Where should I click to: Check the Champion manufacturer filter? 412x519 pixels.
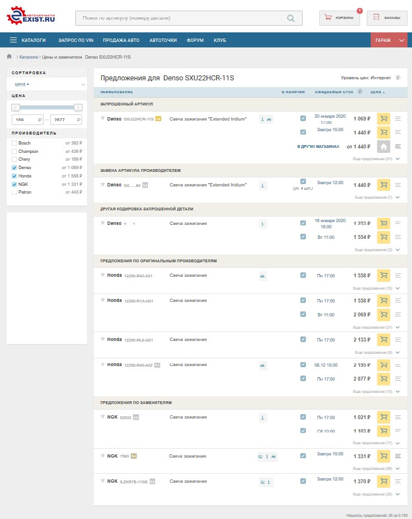click(15, 151)
